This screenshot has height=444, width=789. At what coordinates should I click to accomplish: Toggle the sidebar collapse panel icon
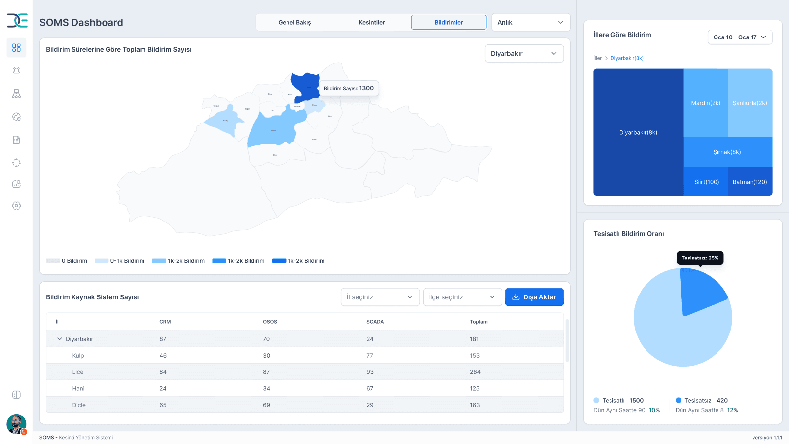click(x=16, y=395)
